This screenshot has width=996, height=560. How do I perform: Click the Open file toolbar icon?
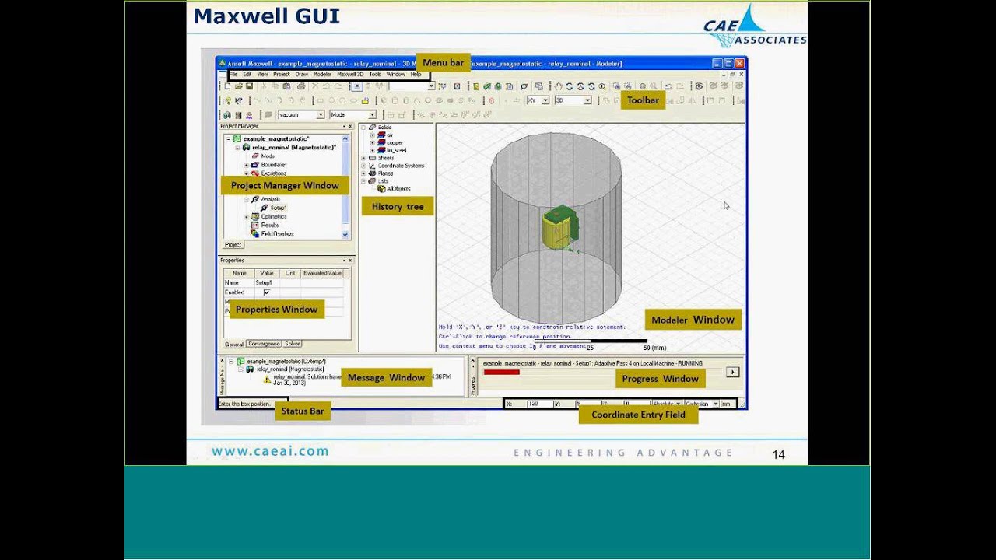point(238,86)
